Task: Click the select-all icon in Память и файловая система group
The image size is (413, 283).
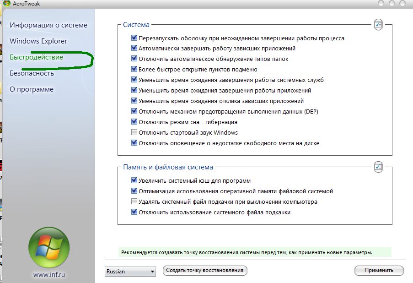Action: (379, 167)
